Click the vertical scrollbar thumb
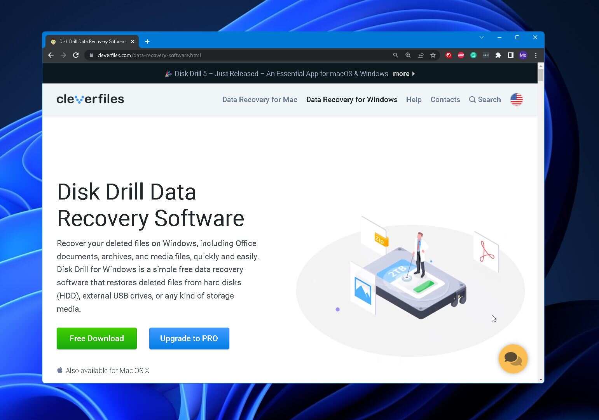 [x=541, y=75]
